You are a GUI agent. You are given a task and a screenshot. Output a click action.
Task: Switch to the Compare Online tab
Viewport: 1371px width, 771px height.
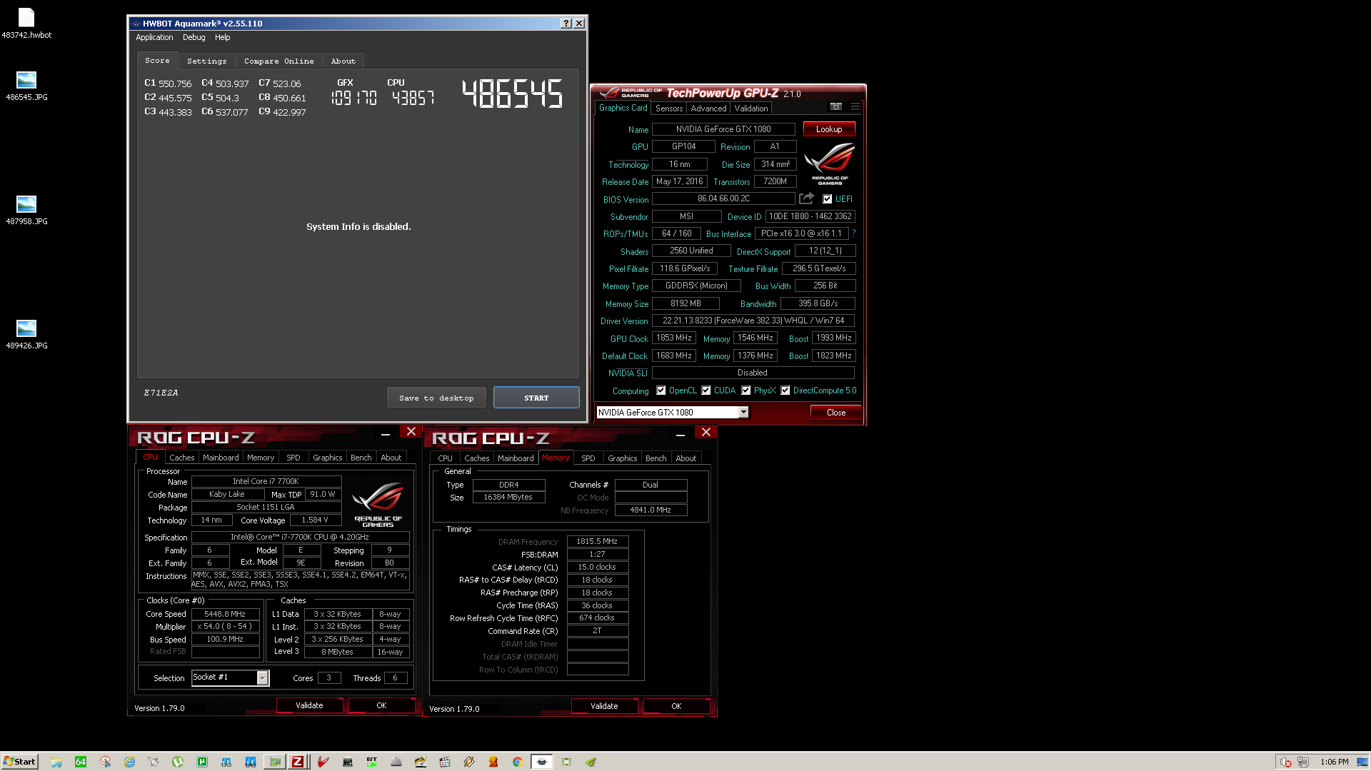tap(278, 61)
